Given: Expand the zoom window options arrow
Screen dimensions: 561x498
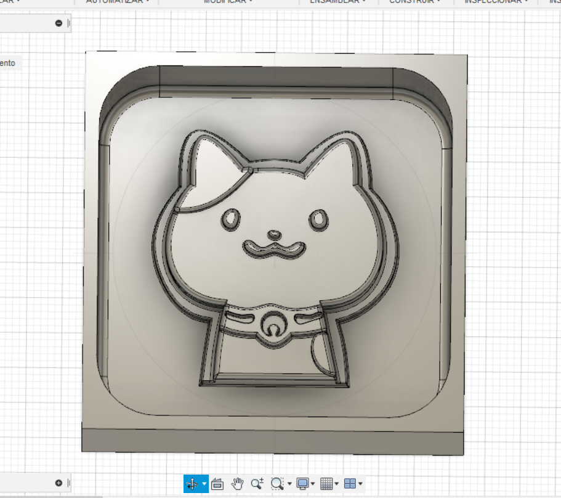Looking at the screenshot, I should [289, 484].
